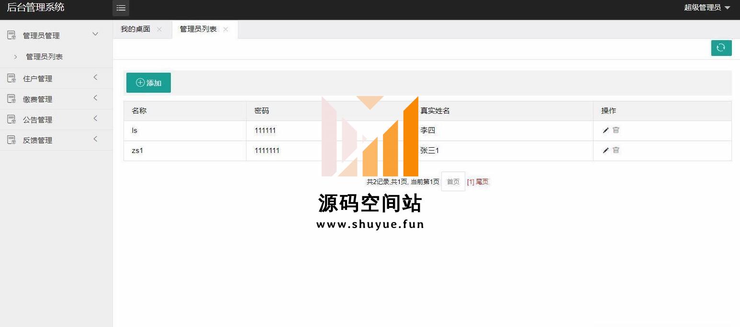Select the 公告管理 menu label
Viewport: 740px width, 327px height.
(38, 120)
